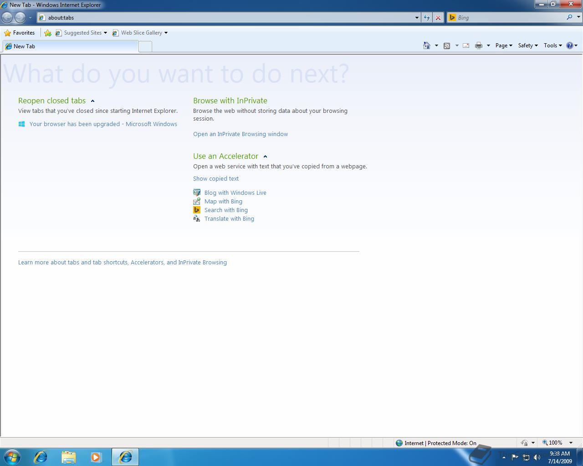Click the Home icon in command bar
The width and height of the screenshot is (583, 466).
(427, 46)
